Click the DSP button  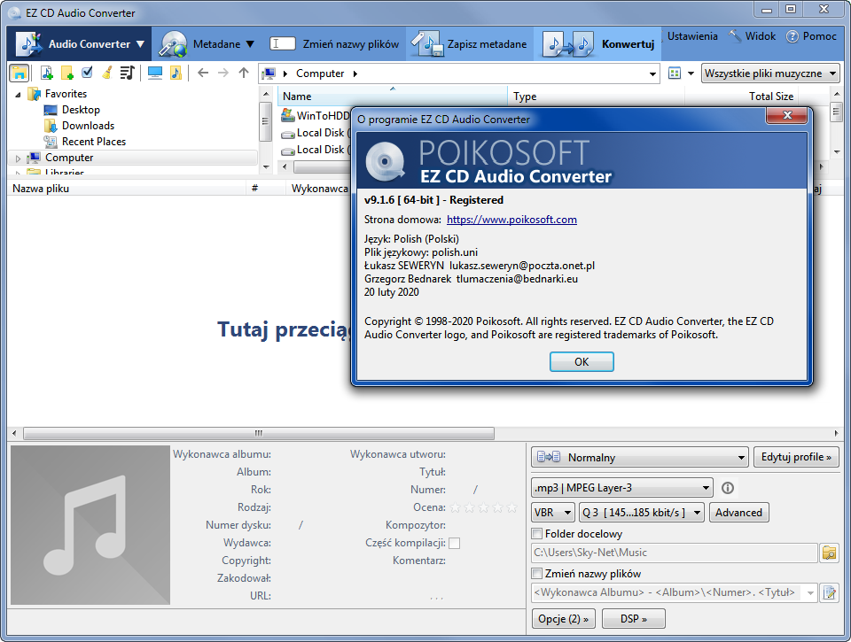coord(633,619)
